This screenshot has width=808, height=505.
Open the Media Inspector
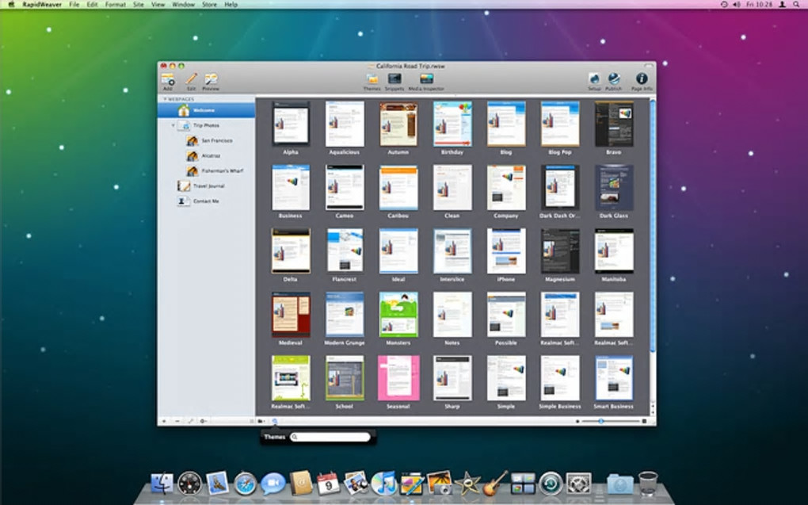426,79
